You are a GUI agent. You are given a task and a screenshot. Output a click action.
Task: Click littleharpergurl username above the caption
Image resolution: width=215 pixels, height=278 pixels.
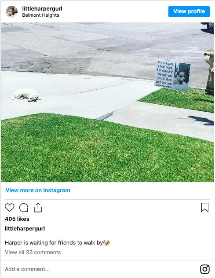25,229
